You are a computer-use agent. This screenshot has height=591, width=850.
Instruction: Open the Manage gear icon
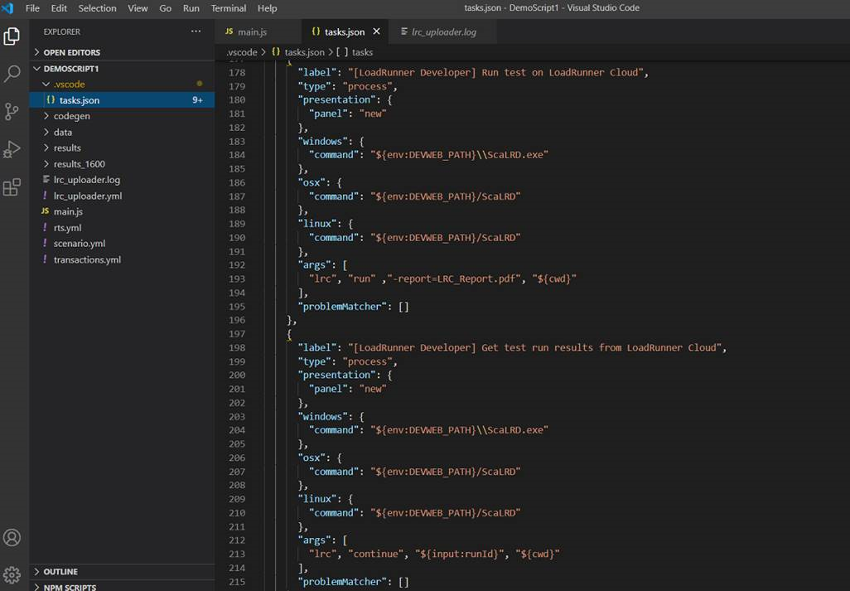(x=12, y=574)
